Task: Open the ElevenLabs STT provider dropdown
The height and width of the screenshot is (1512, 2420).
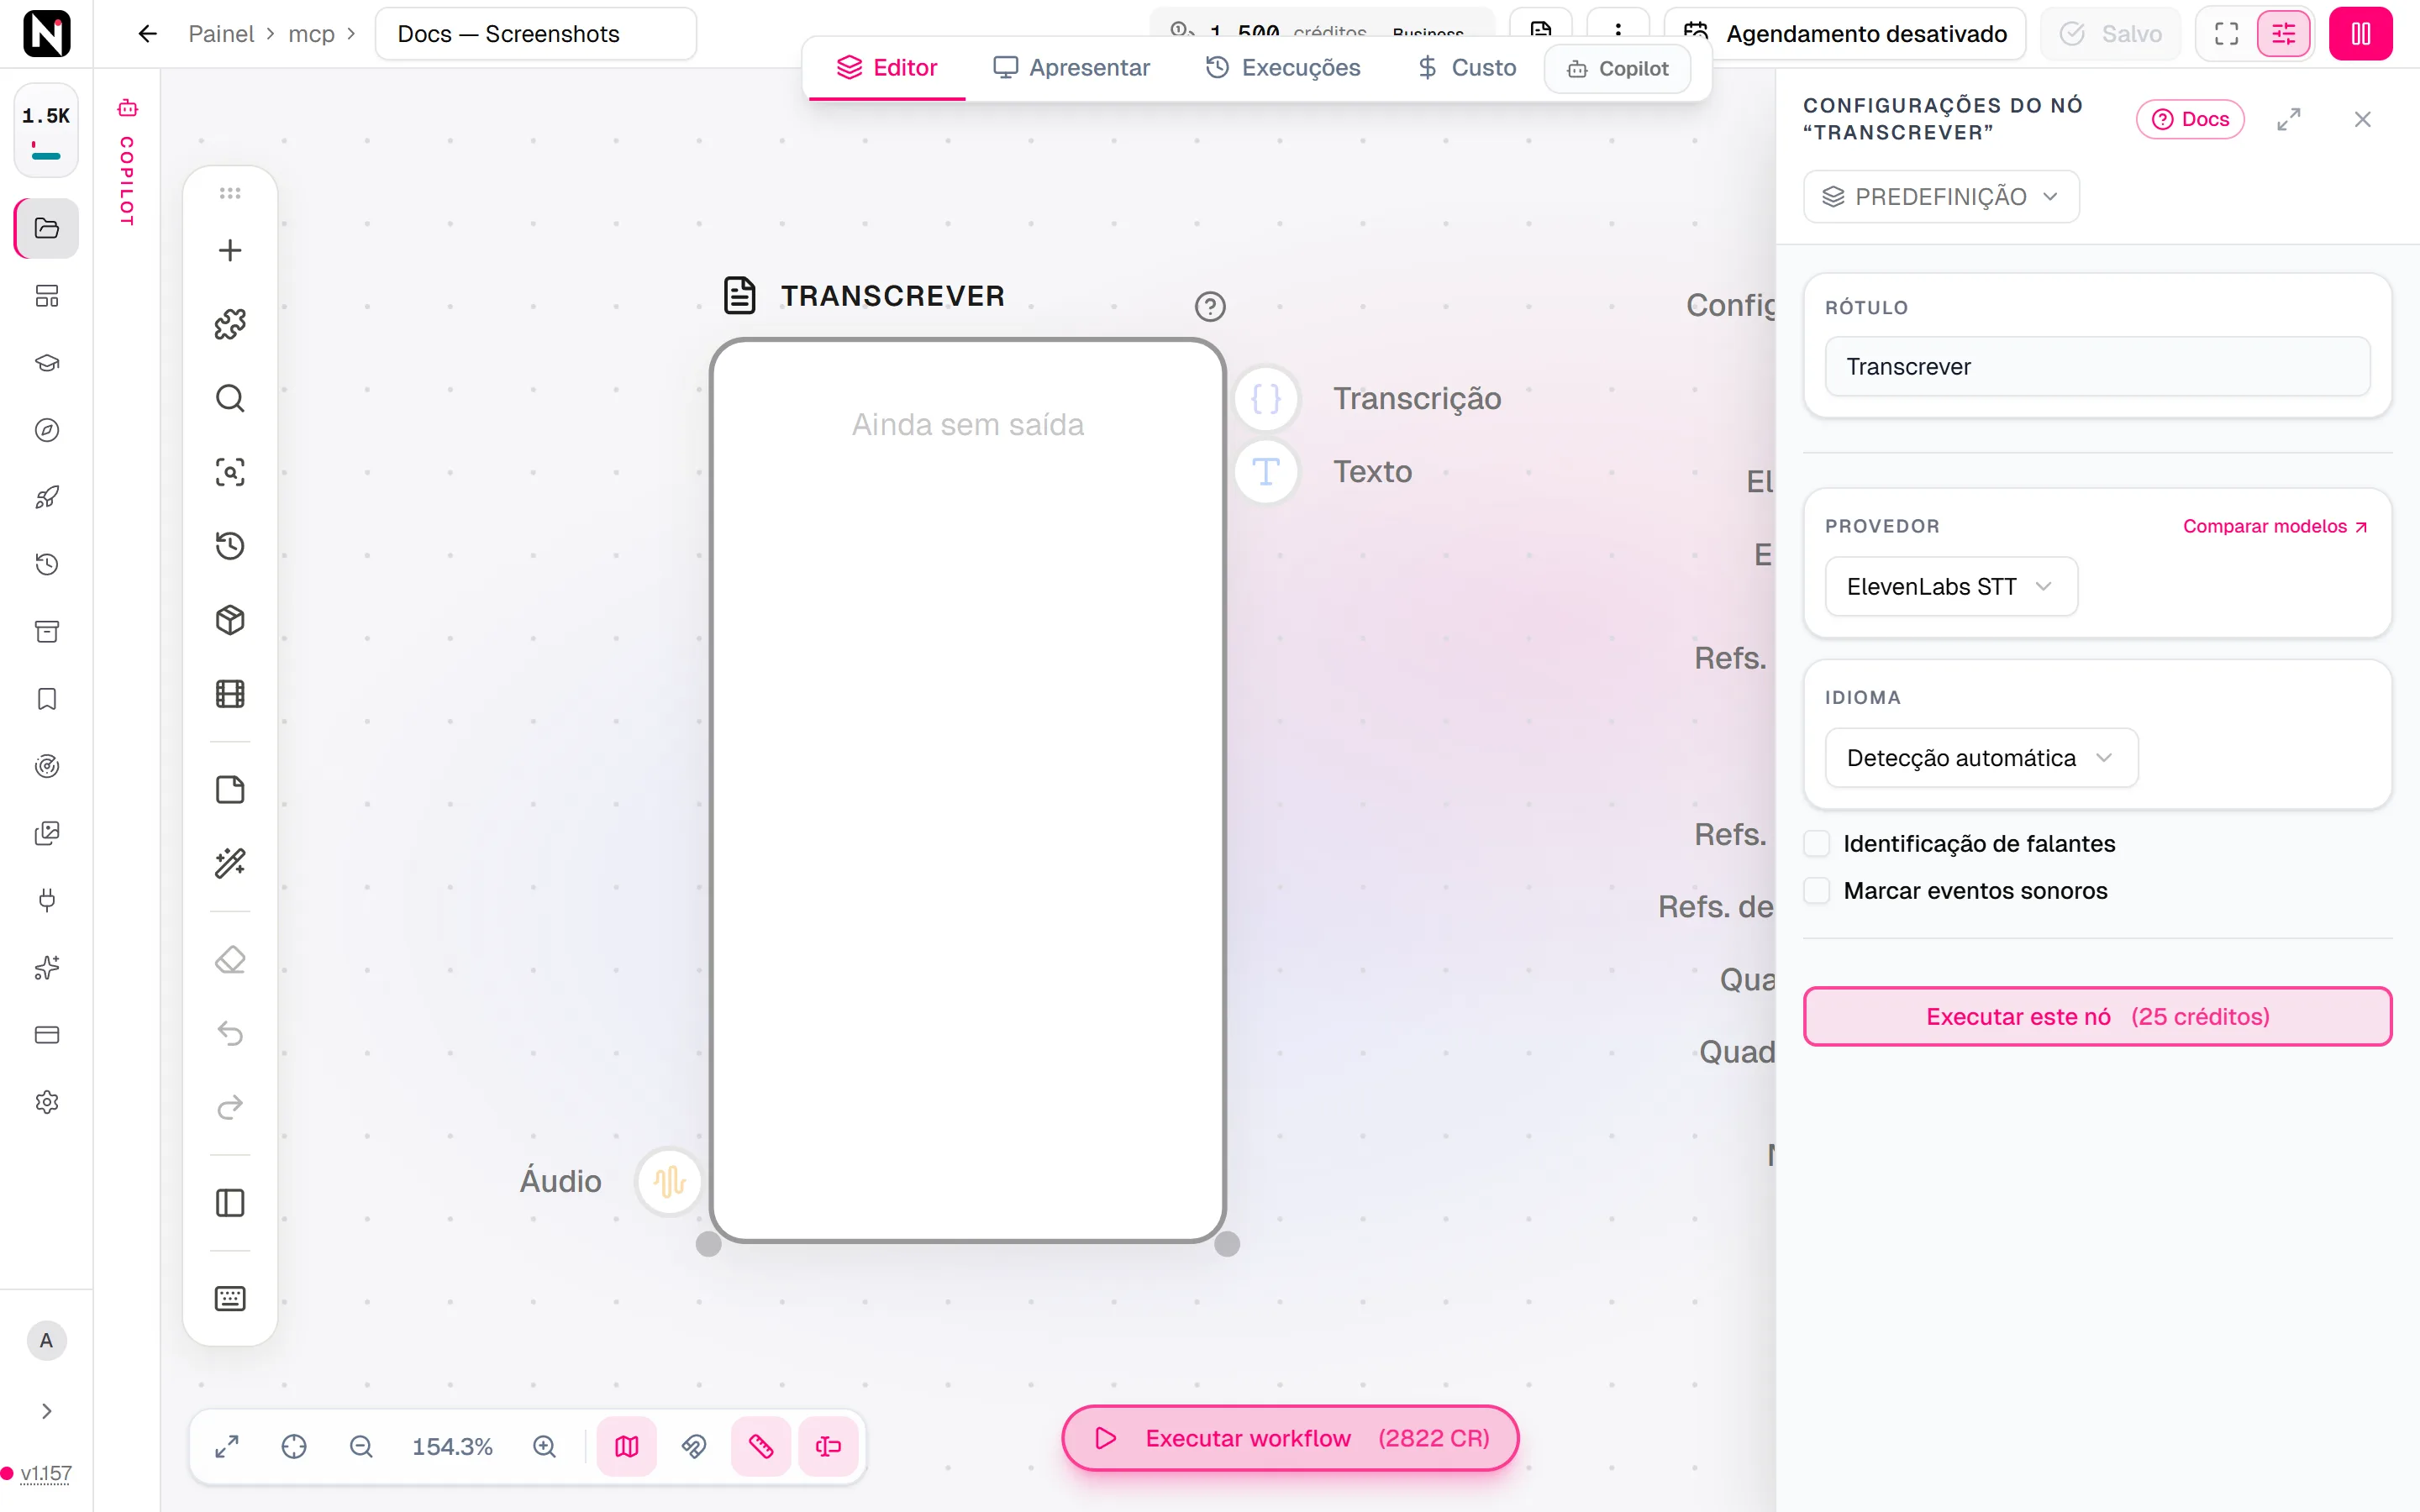Action: [1951, 586]
